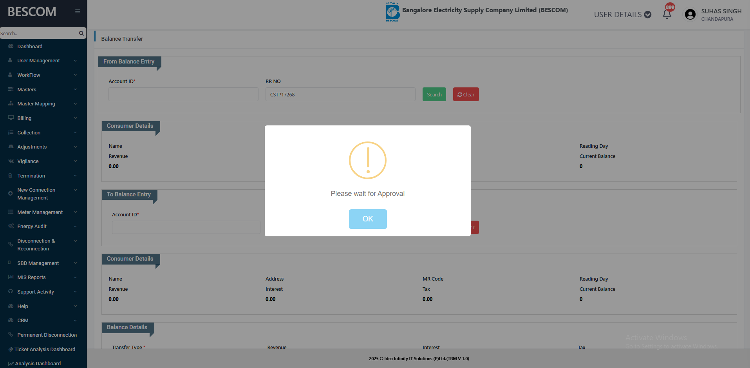Open the Dashboard menu item
Screen dimensions: 750x368
tap(30, 46)
